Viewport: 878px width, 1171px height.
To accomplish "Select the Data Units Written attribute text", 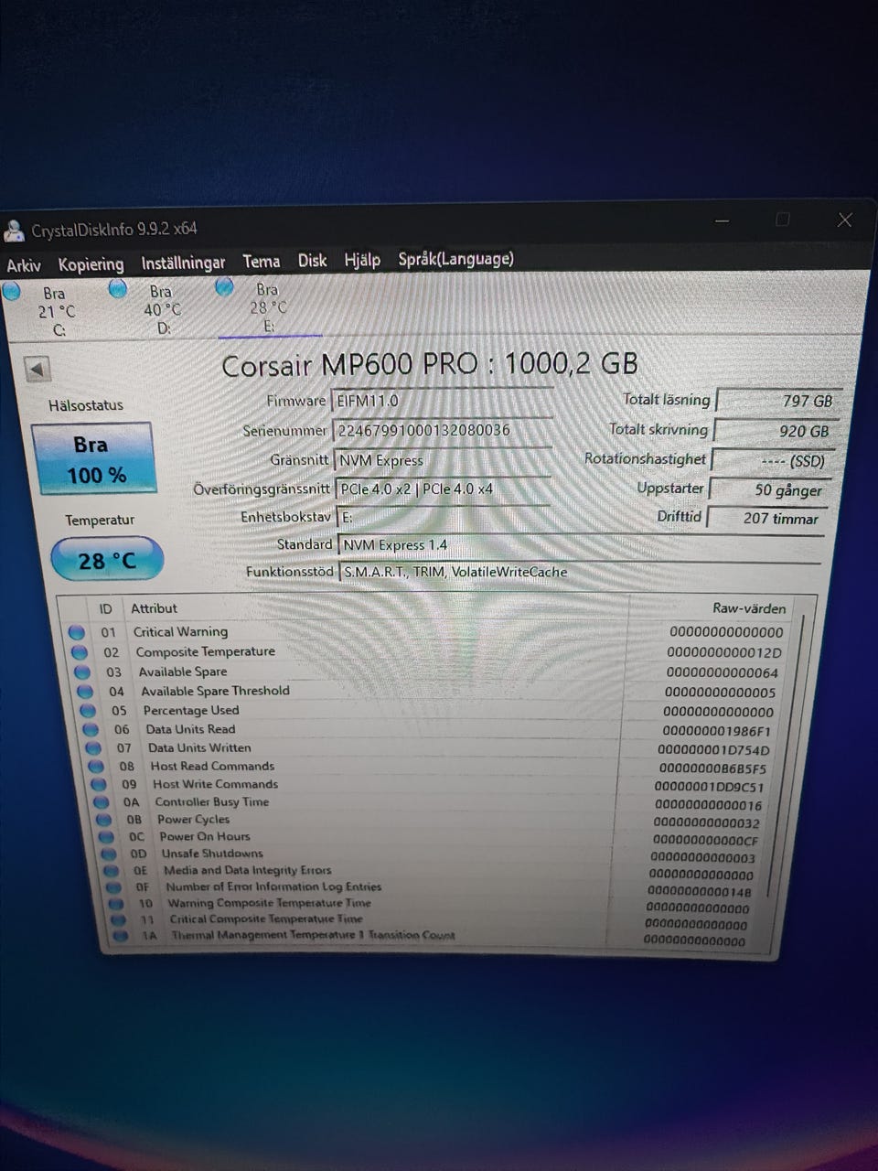I will (199, 747).
